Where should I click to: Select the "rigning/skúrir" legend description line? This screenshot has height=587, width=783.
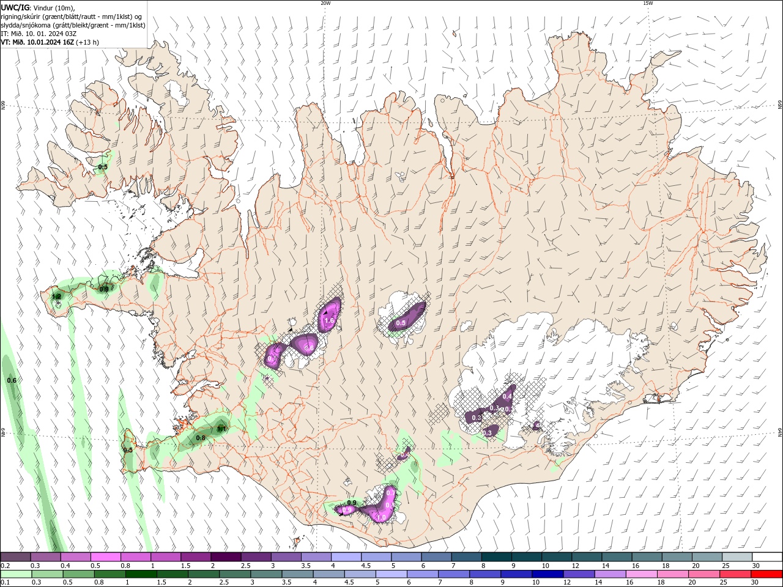[72, 17]
